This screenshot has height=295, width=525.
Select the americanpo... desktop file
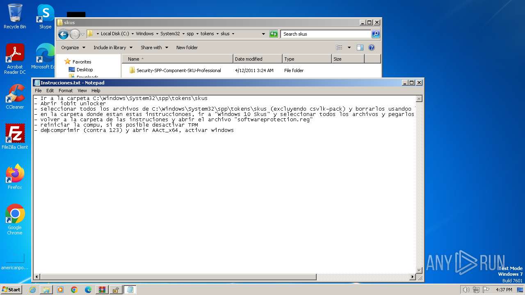15,261
